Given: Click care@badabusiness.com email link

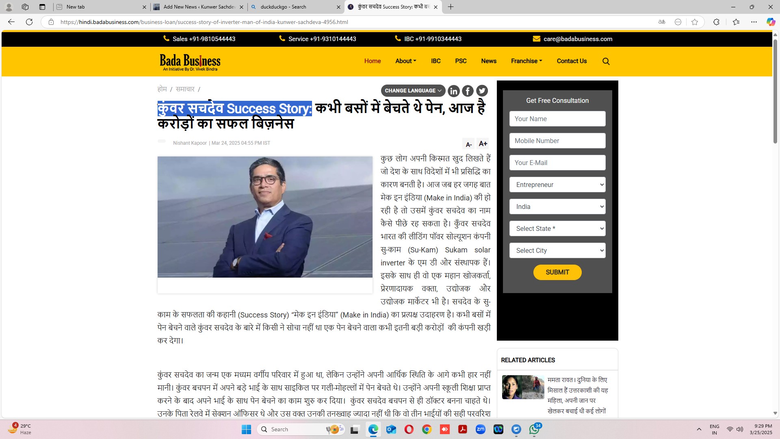Looking at the screenshot, I should tap(578, 39).
